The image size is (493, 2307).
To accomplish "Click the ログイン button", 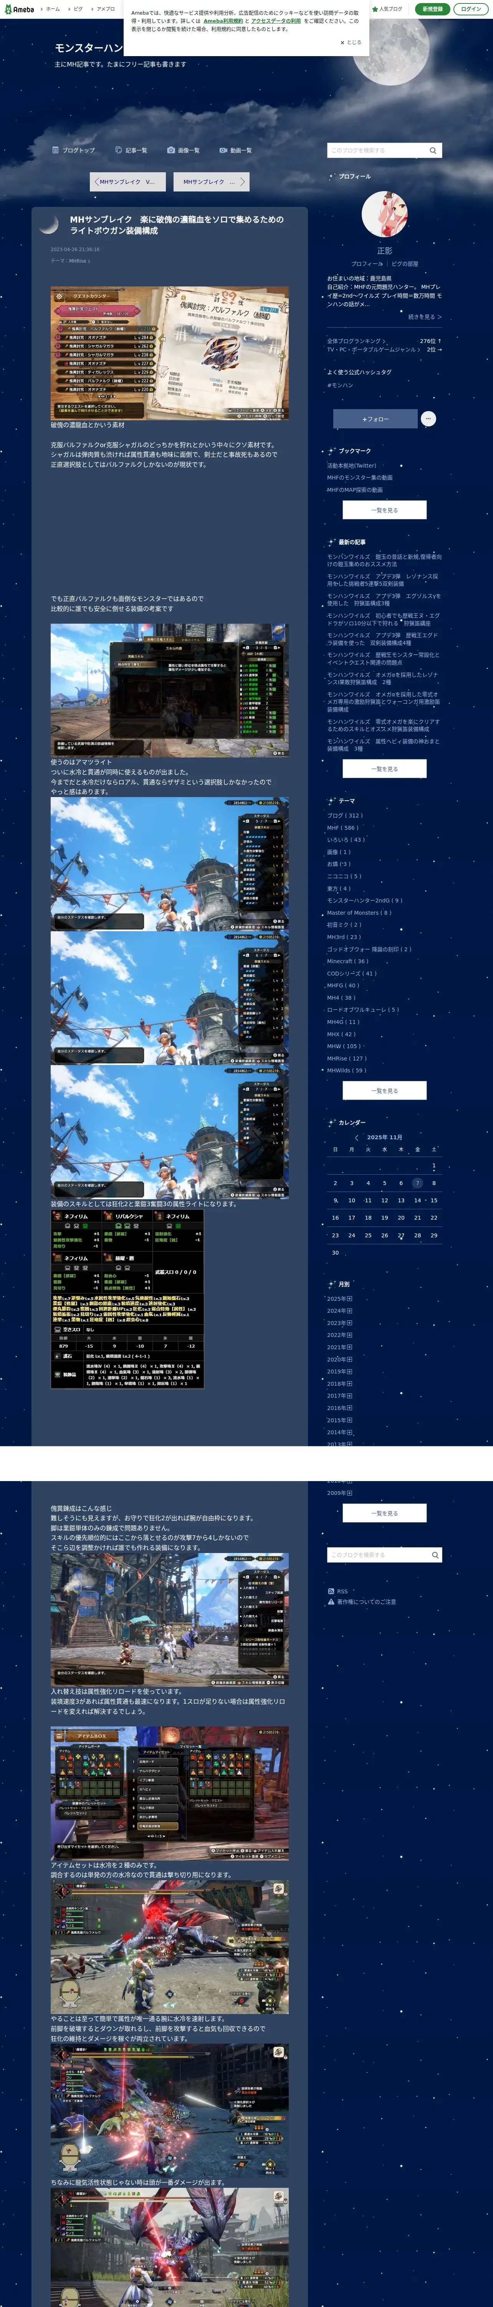I will coord(471,9).
